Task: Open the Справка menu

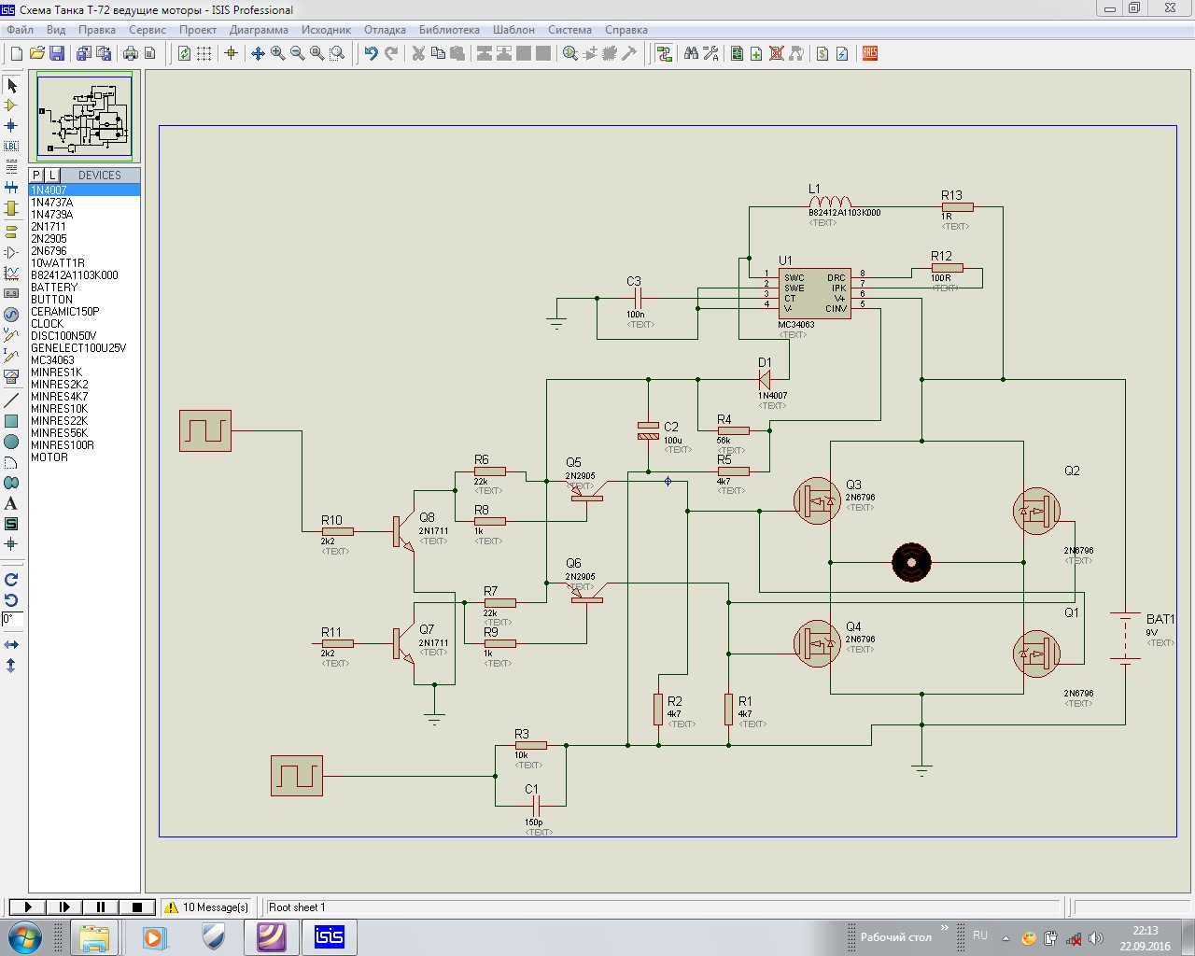Action: point(626,30)
